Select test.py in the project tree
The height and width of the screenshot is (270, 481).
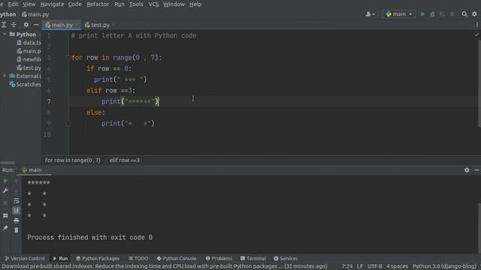click(29, 67)
